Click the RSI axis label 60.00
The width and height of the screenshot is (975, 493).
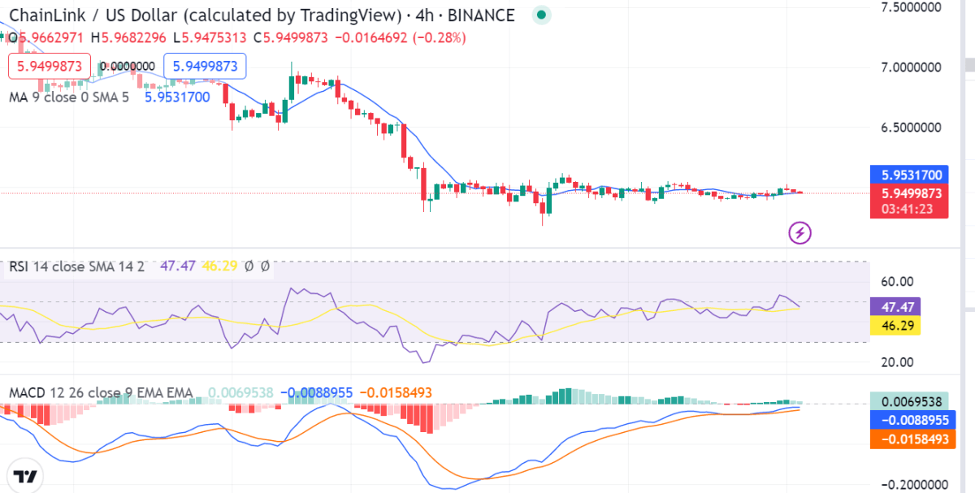click(x=898, y=281)
